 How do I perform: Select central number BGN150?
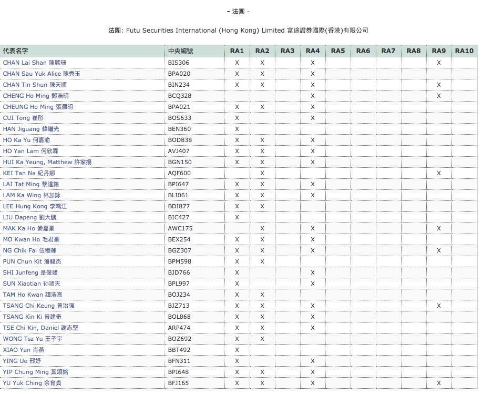coord(180,162)
